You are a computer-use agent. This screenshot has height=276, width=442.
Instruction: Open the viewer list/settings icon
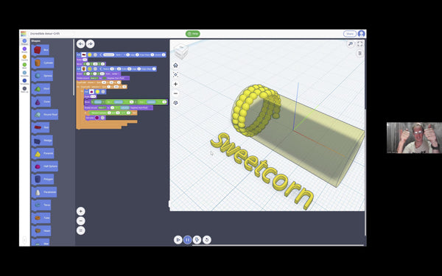click(x=360, y=53)
